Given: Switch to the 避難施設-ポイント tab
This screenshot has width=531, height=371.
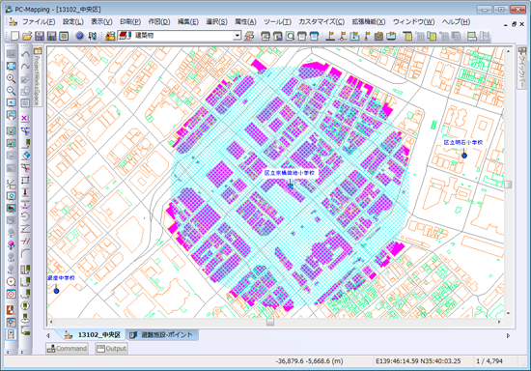Looking at the screenshot, I should point(162,334).
